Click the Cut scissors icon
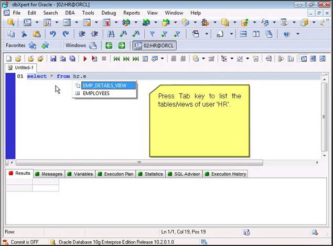The width and height of the screenshot is (333, 246). tap(24, 34)
